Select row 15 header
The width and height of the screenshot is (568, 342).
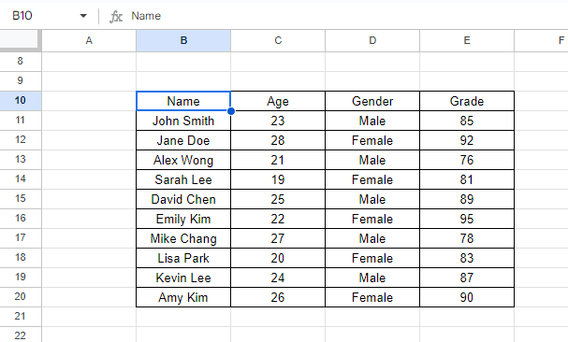pyautogui.click(x=21, y=199)
